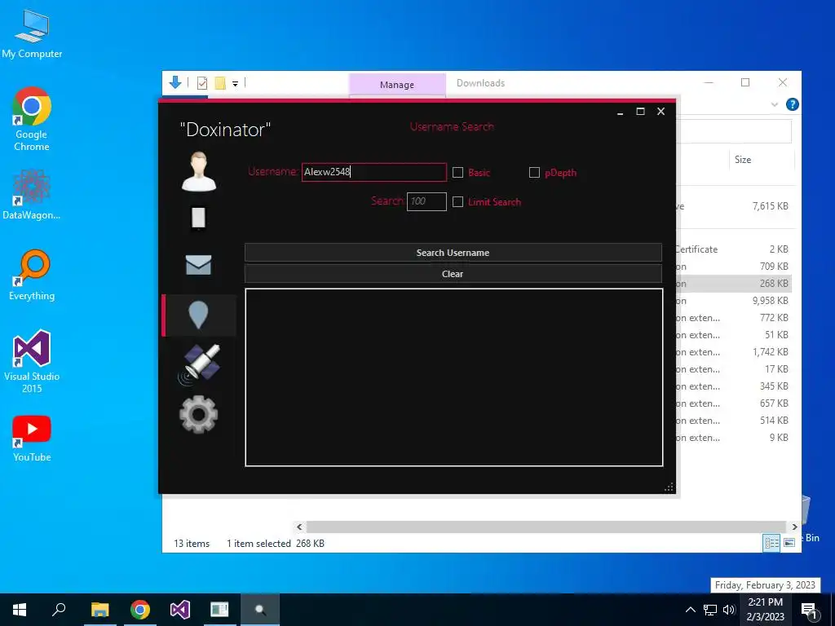Screen dimensions: 835x626
Task: Click the Search Username button
Action: 453,253
